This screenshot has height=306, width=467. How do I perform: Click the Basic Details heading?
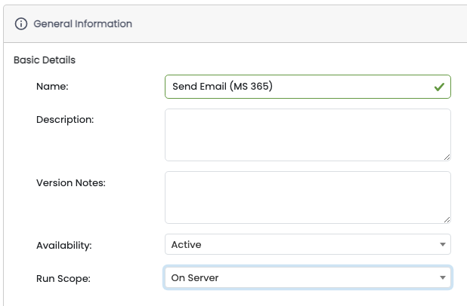(45, 60)
